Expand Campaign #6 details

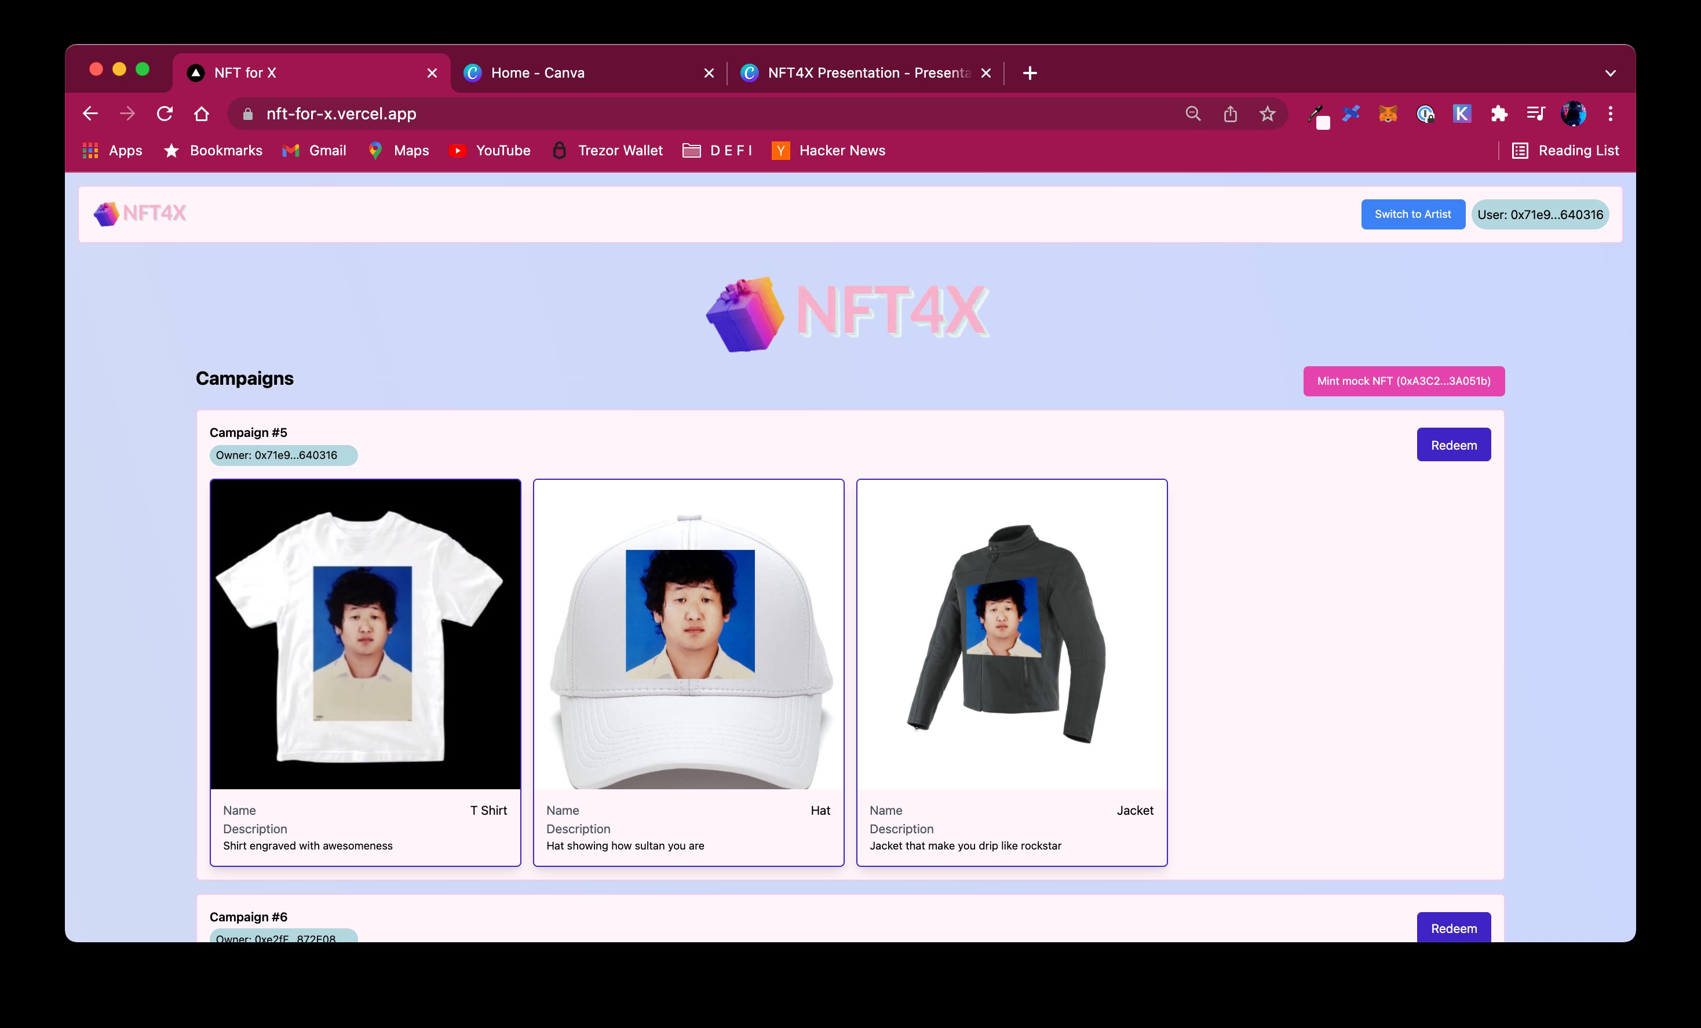[x=249, y=916]
